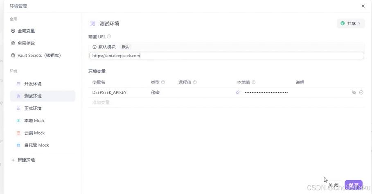The height and width of the screenshot is (194, 372).
Task: Click the 自托管 Mock badge icon
Action: (x=18, y=145)
